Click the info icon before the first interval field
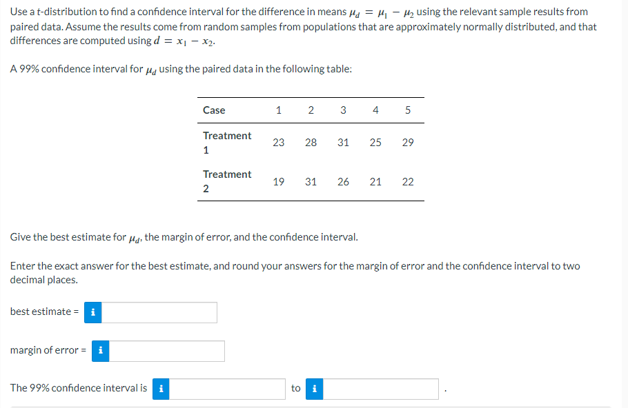The height and width of the screenshot is (408, 628). pyautogui.click(x=160, y=389)
